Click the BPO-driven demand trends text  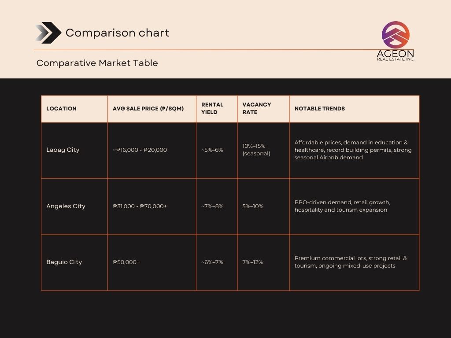point(342,206)
